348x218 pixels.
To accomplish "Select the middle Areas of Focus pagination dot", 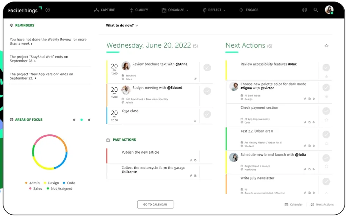I will [x=82, y=120].
